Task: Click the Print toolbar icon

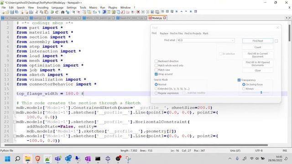Action: click(x=31, y=12)
